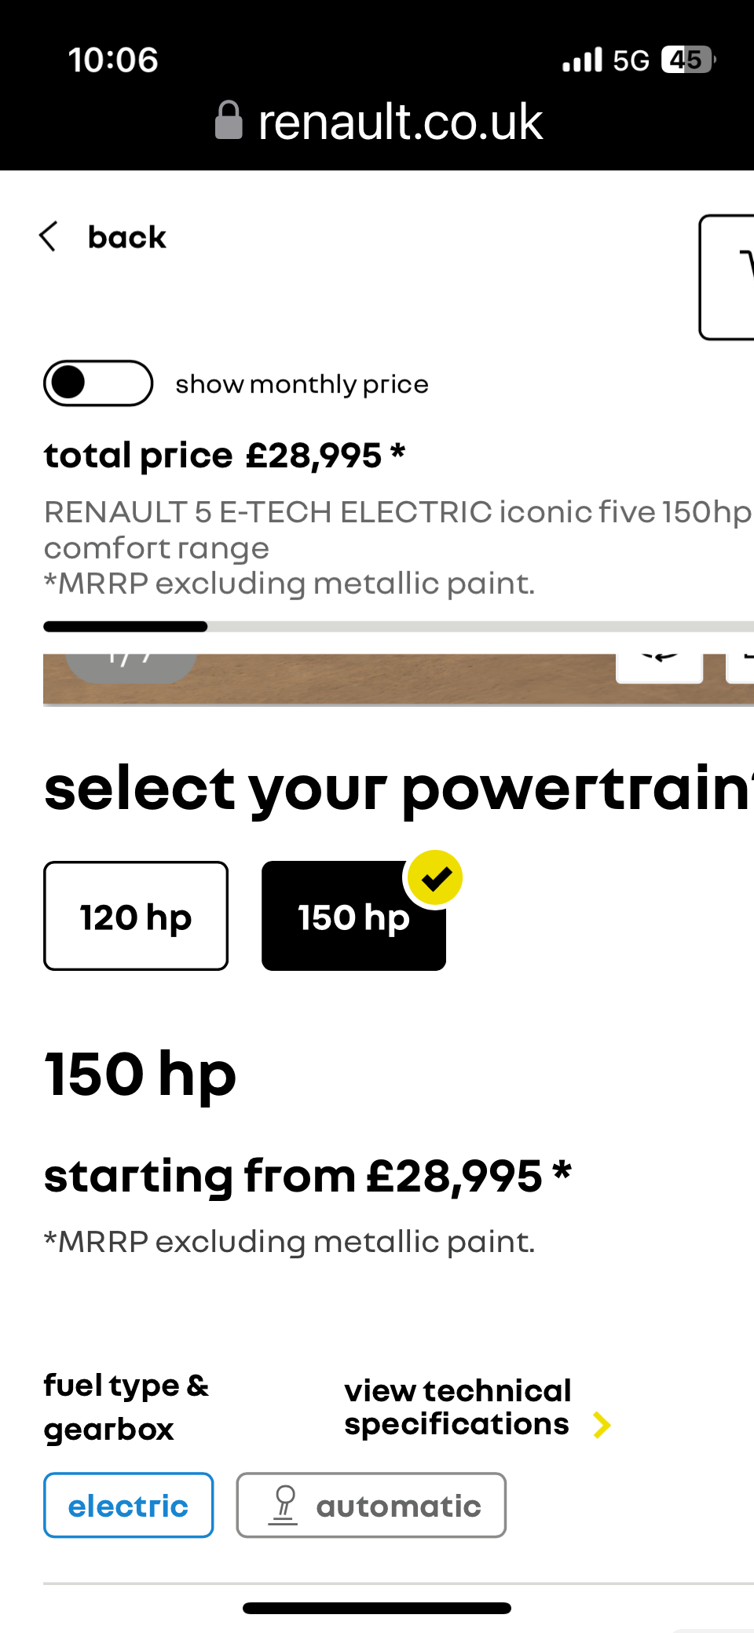Toggle the show monthly price switch
This screenshot has height=1633, width=754.
point(98,383)
